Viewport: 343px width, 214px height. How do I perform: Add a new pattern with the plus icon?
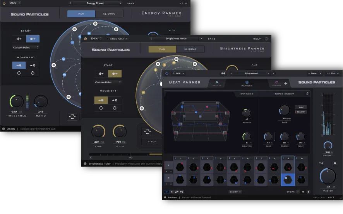[x=285, y=83]
